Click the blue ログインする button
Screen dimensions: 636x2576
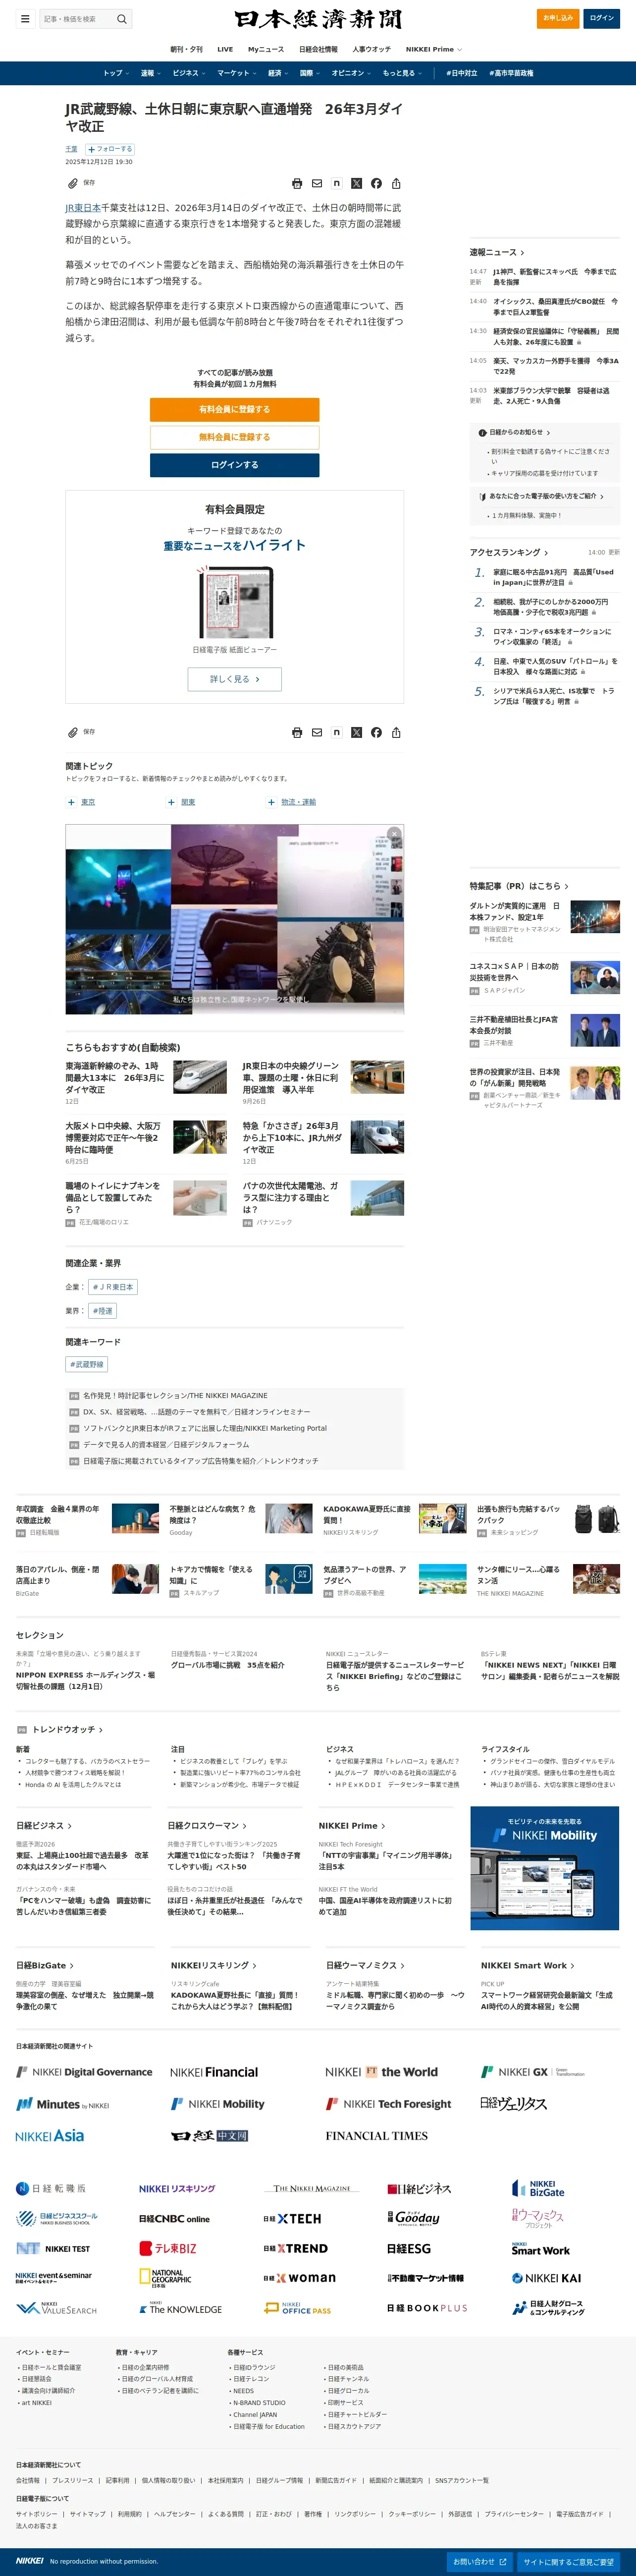click(234, 465)
